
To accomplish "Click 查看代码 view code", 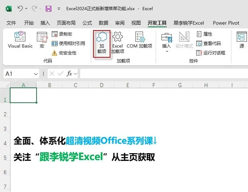I will tap(209, 43).
